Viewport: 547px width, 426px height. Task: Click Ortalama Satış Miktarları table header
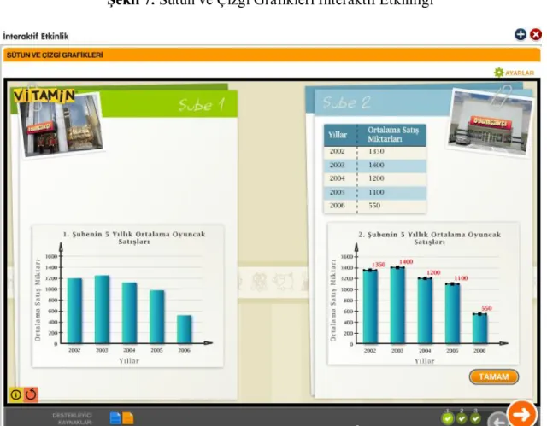click(x=393, y=134)
